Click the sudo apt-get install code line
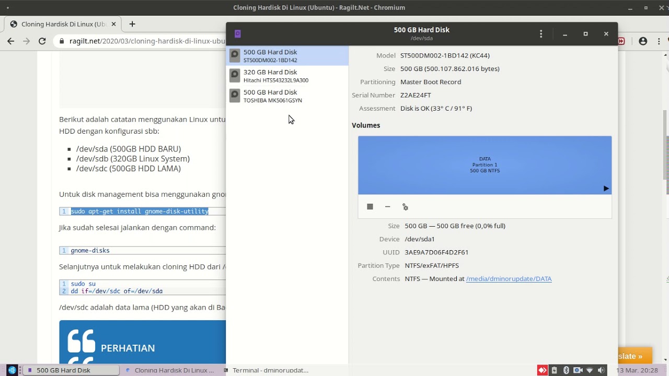The height and width of the screenshot is (376, 669). tap(140, 211)
